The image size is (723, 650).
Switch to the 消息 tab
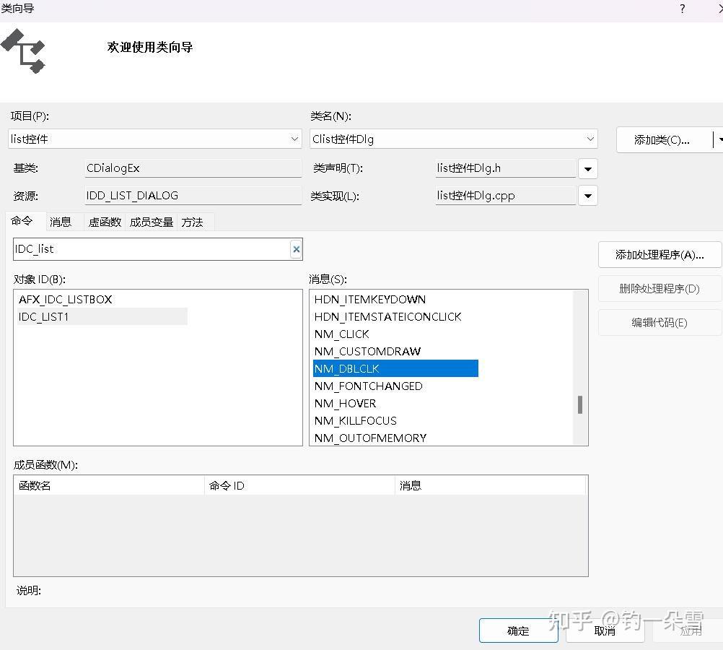click(x=61, y=222)
